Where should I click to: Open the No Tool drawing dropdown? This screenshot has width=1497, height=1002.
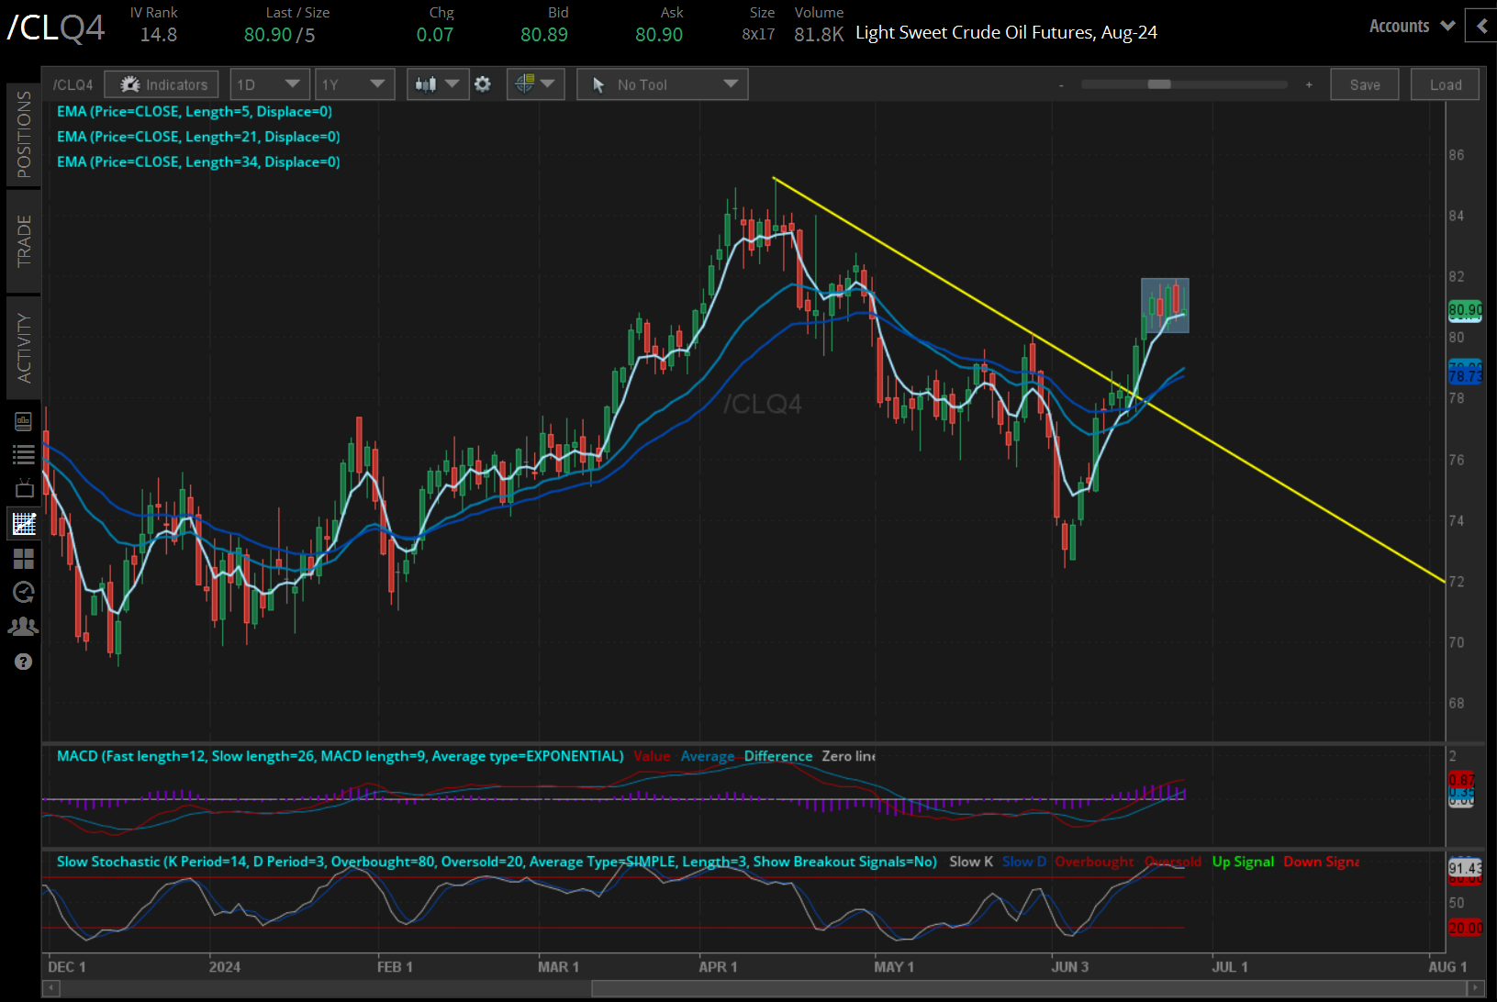tap(663, 84)
